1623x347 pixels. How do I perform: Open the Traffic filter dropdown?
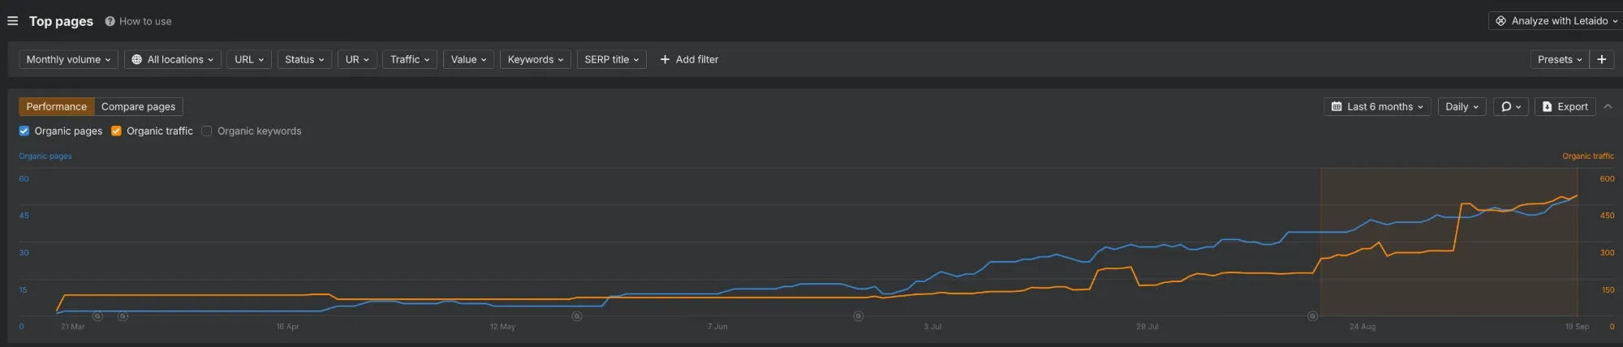(x=410, y=59)
